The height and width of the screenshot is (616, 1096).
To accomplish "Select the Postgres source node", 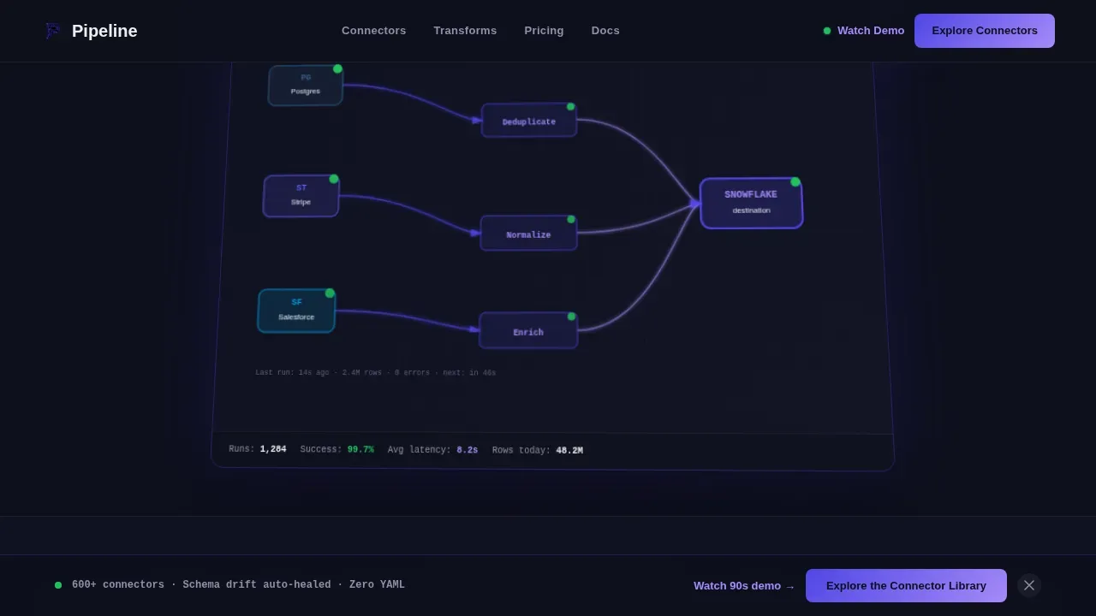I will [x=306, y=86].
